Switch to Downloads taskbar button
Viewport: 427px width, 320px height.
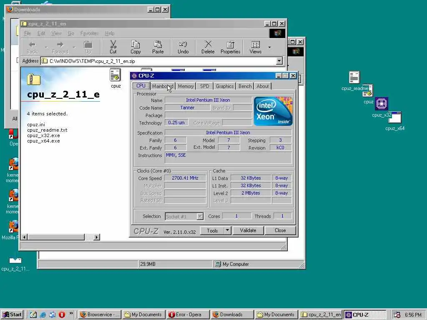coord(232,315)
